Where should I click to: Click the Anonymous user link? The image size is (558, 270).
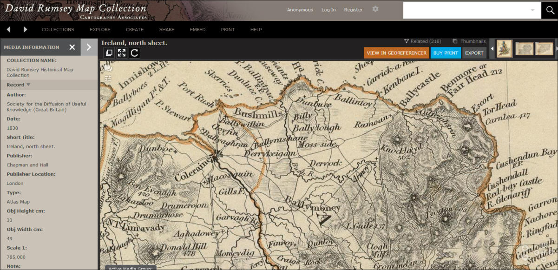(x=300, y=10)
